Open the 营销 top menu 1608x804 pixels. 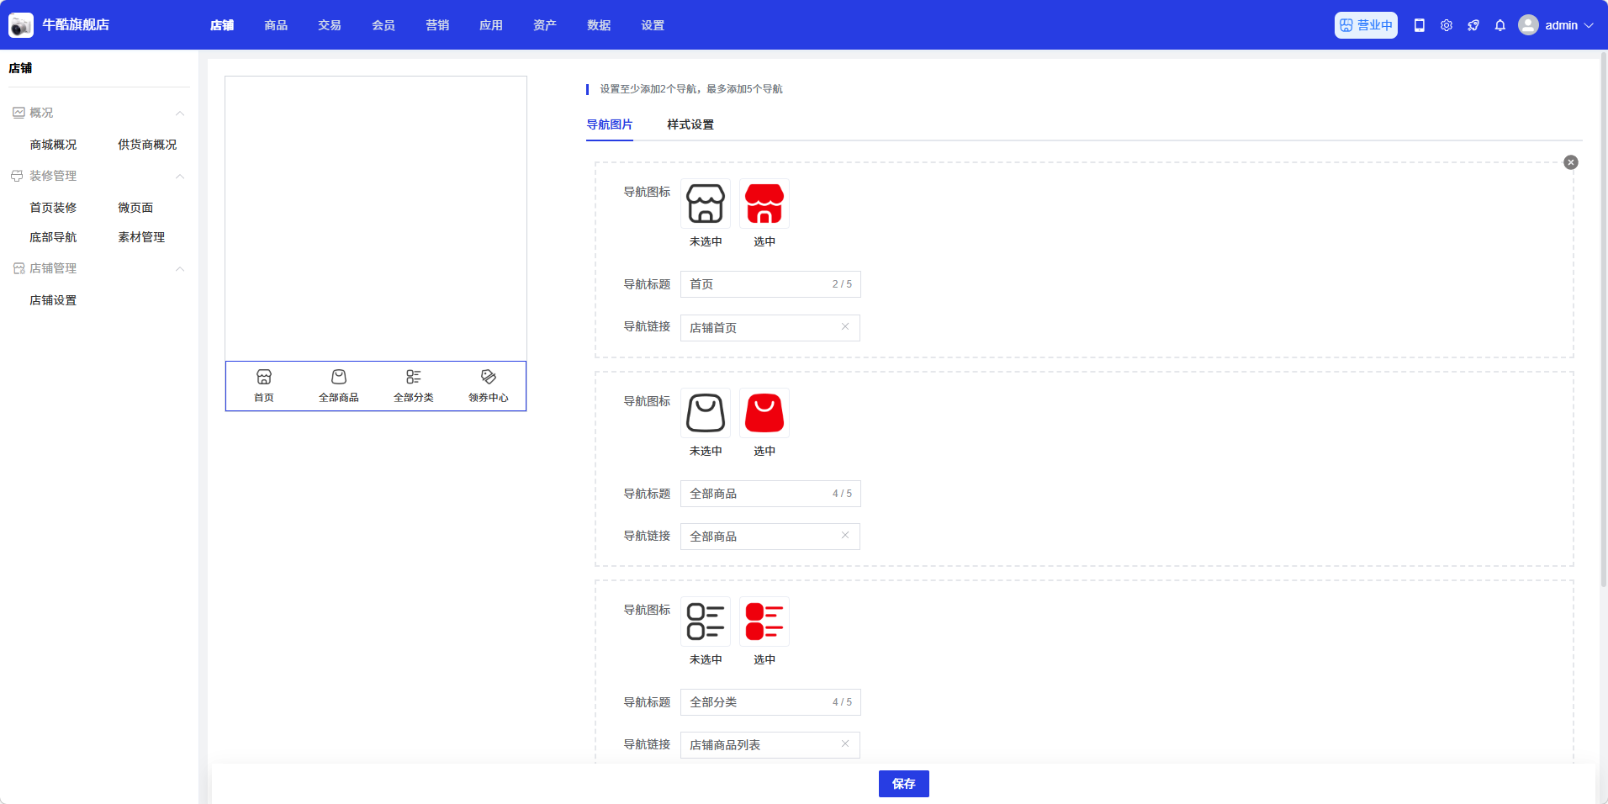[437, 25]
